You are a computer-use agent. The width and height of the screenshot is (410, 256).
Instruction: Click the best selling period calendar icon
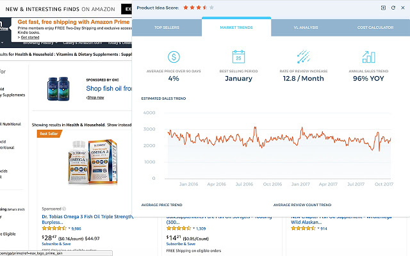238,57
